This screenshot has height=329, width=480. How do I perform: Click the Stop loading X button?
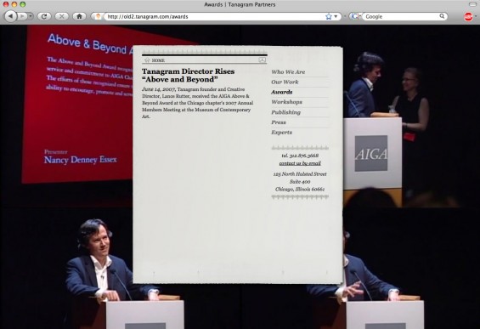tap(61, 16)
